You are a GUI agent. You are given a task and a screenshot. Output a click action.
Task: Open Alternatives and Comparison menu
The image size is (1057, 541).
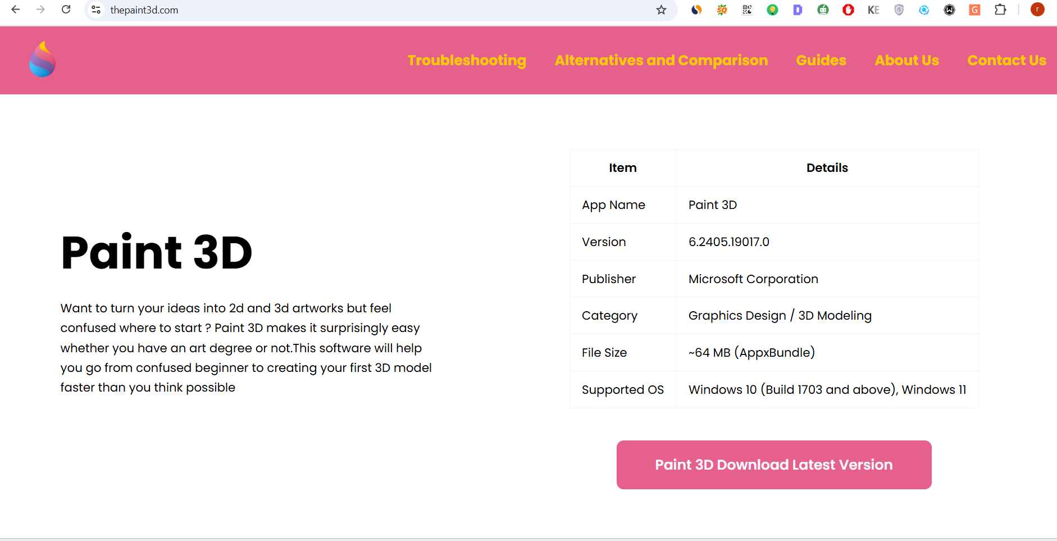(661, 60)
